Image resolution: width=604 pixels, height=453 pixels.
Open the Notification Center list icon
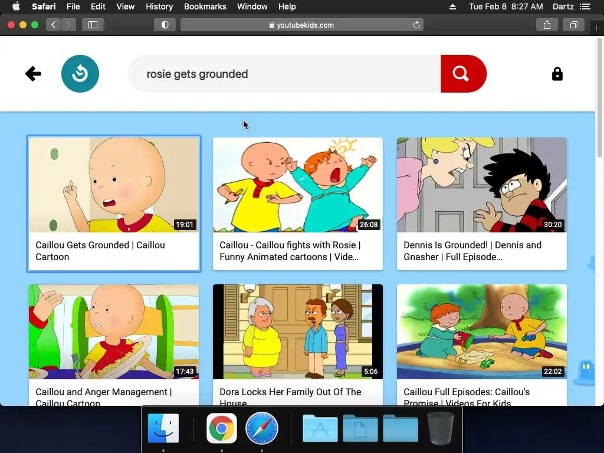pyautogui.click(x=585, y=6)
